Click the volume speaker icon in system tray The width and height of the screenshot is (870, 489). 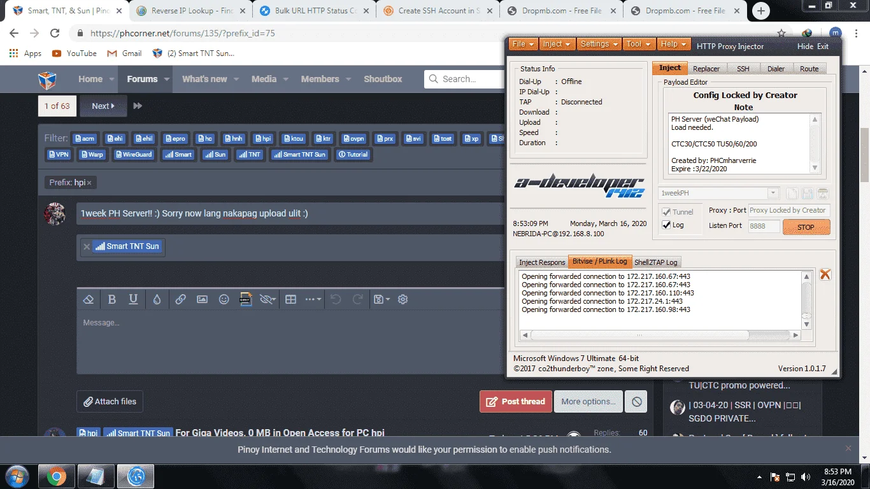click(x=806, y=477)
